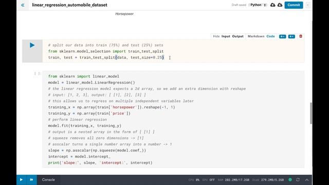329x185 pixels.
Task: Expand the right panel collapse arrow
Action: [x=308, y=5]
